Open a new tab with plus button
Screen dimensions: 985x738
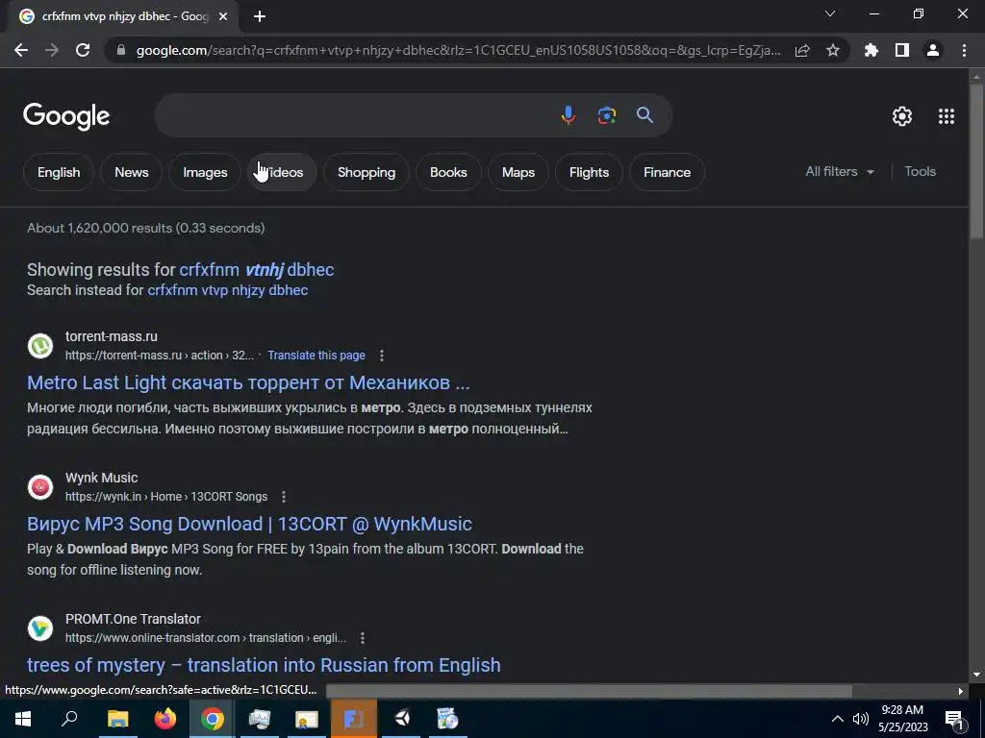coord(260,16)
